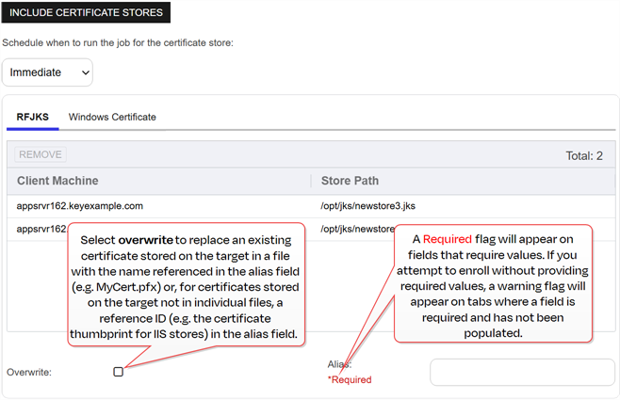Click the INCLUDE CERTIFICATE STORES button
Viewport: 620px width, 400px height.
pos(87,15)
